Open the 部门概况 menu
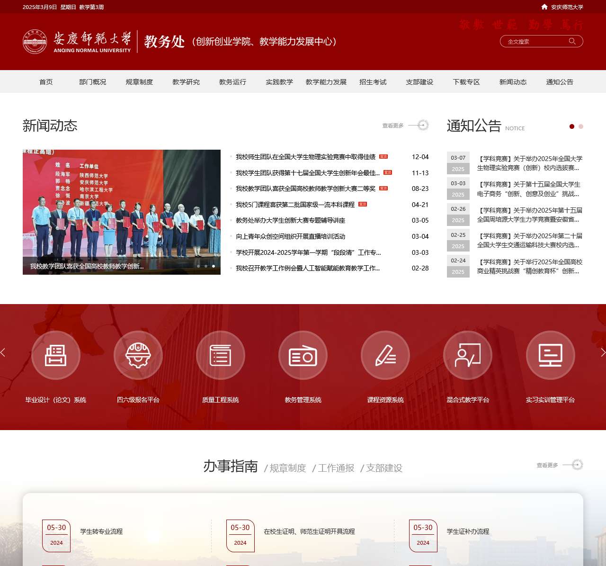 coord(93,82)
